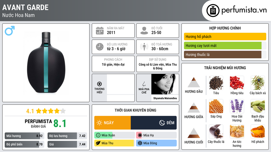Select the orange Ngày daytime segment
This screenshot has height=152, width=271.
pyautogui.click(x=112, y=123)
